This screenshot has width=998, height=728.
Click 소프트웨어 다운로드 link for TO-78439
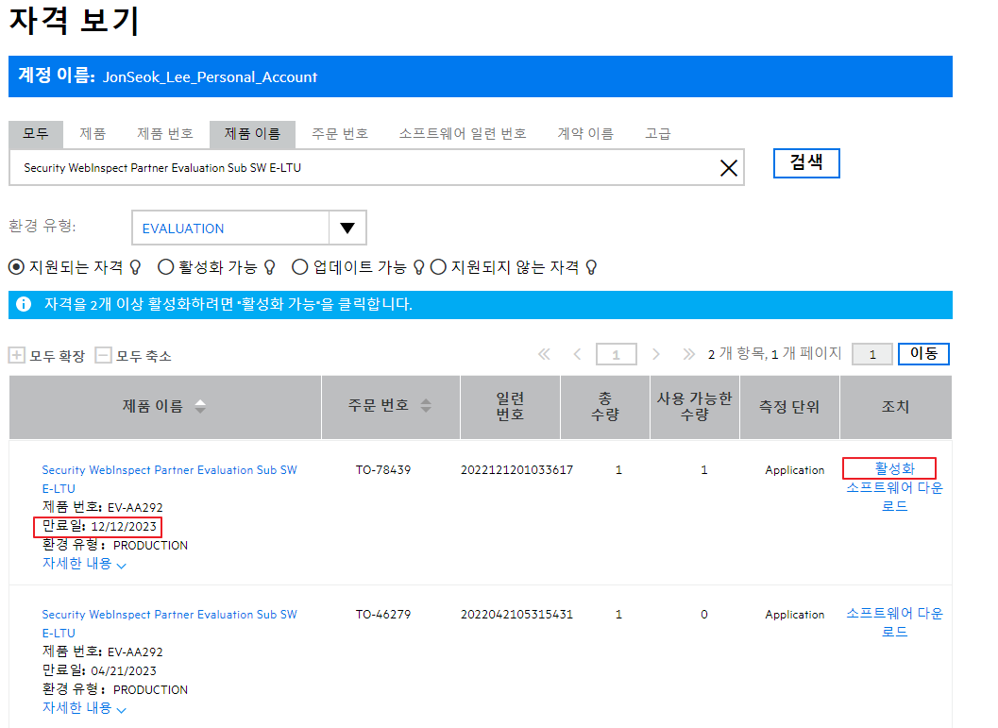pyautogui.click(x=894, y=497)
